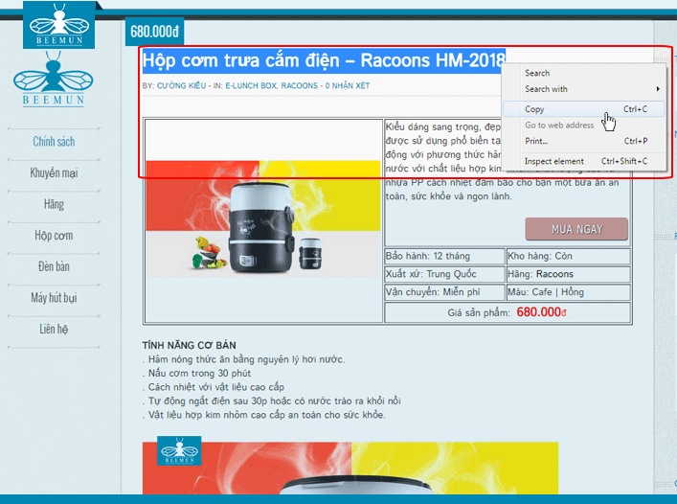Click the lunch box product image

263,218
